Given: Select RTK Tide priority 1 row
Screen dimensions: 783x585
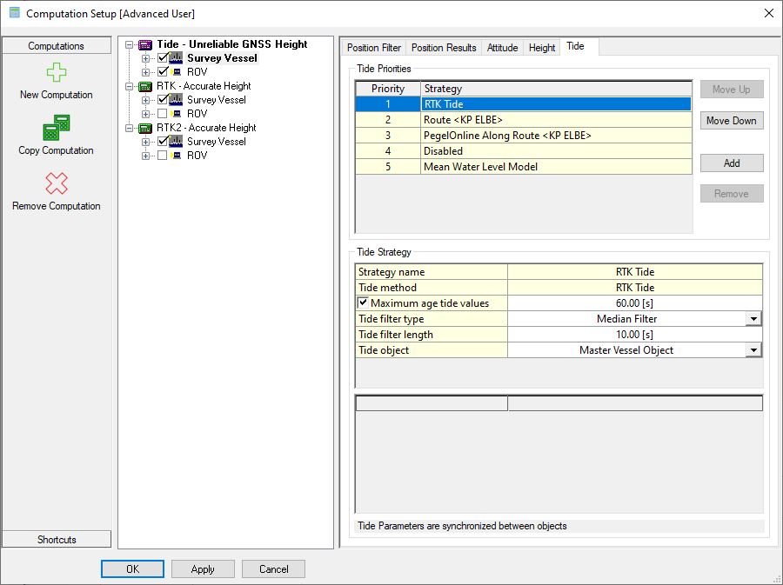Looking at the screenshot, I should click(524, 104).
